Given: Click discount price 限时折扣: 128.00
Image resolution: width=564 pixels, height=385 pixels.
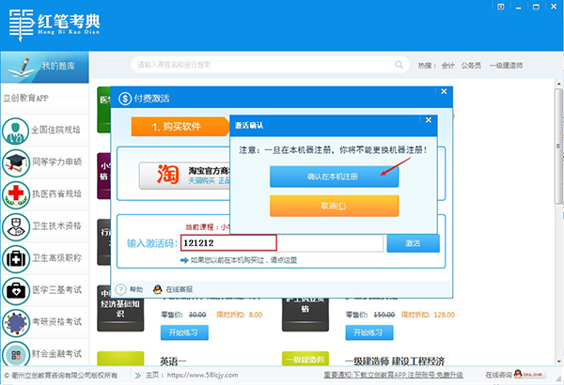Looking at the screenshot, I should click(428, 315).
